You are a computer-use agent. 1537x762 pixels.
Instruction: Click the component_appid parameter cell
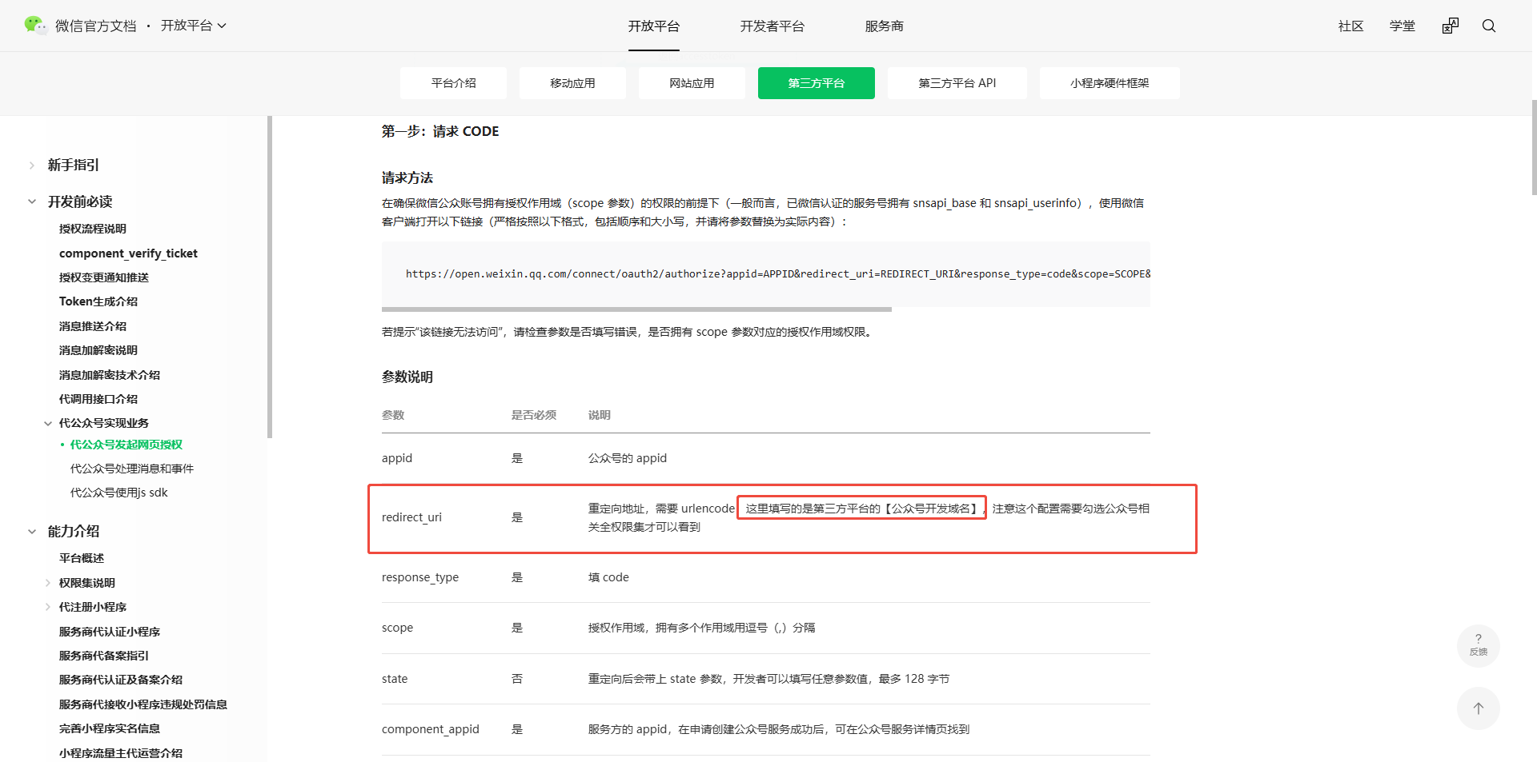coord(431,729)
